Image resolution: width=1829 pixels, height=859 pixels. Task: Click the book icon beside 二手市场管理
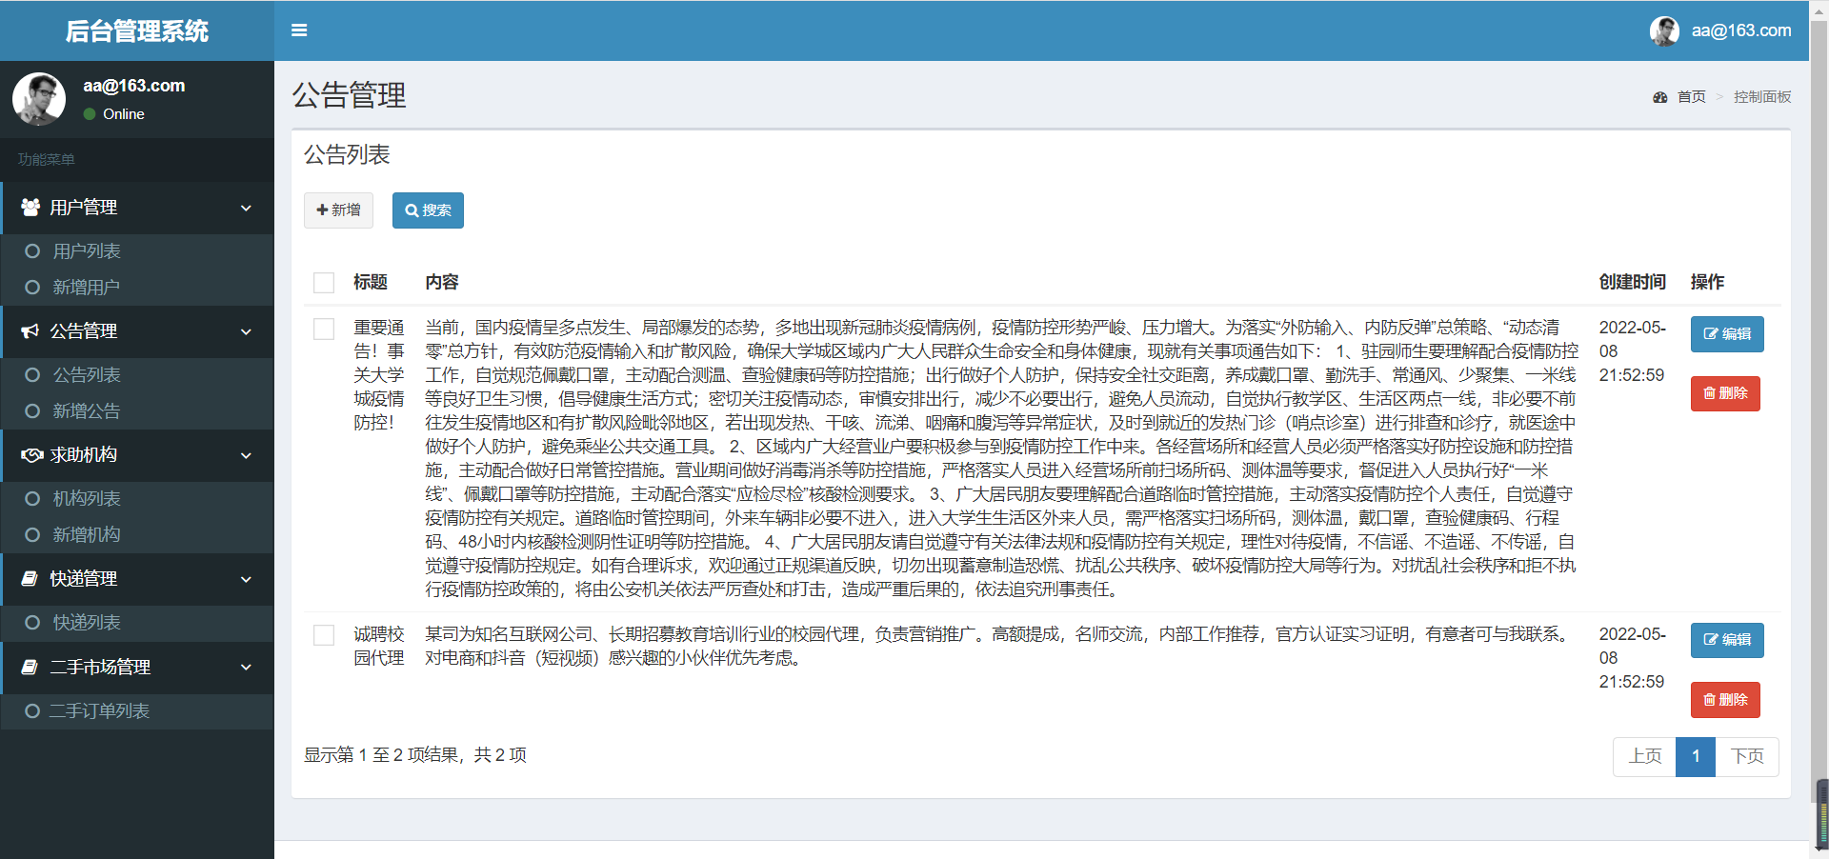click(x=30, y=667)
